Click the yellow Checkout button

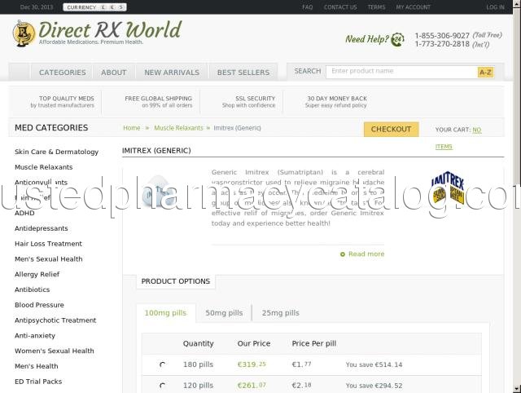click(391, 129)
